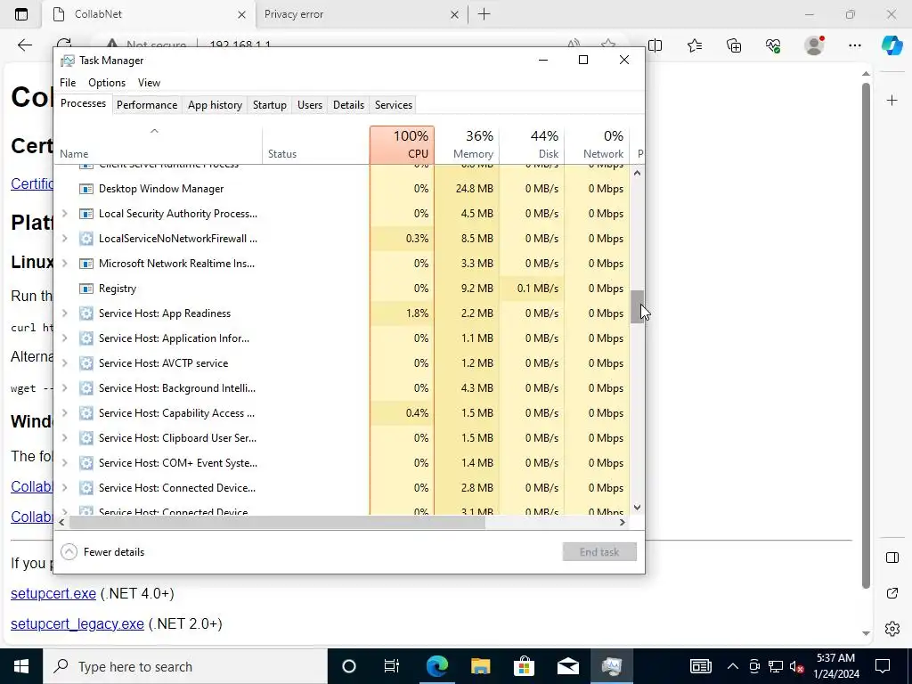Open the Task Manager Options menu
Screen dimensions: 912x684
tap(107, 83)
